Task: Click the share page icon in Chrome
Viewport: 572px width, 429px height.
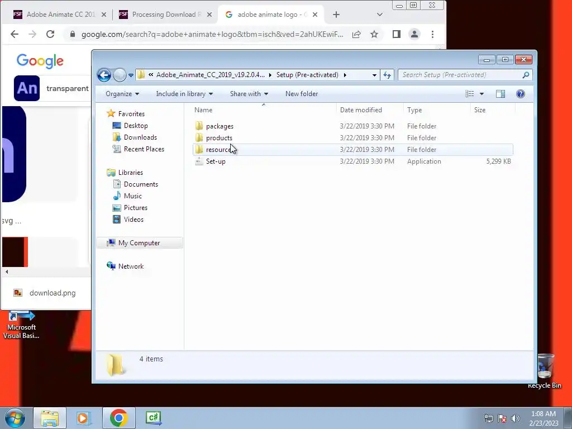Action: coord(356,34)
